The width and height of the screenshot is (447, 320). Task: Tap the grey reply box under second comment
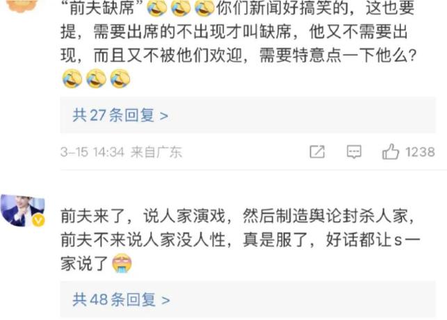coord(247,299)
